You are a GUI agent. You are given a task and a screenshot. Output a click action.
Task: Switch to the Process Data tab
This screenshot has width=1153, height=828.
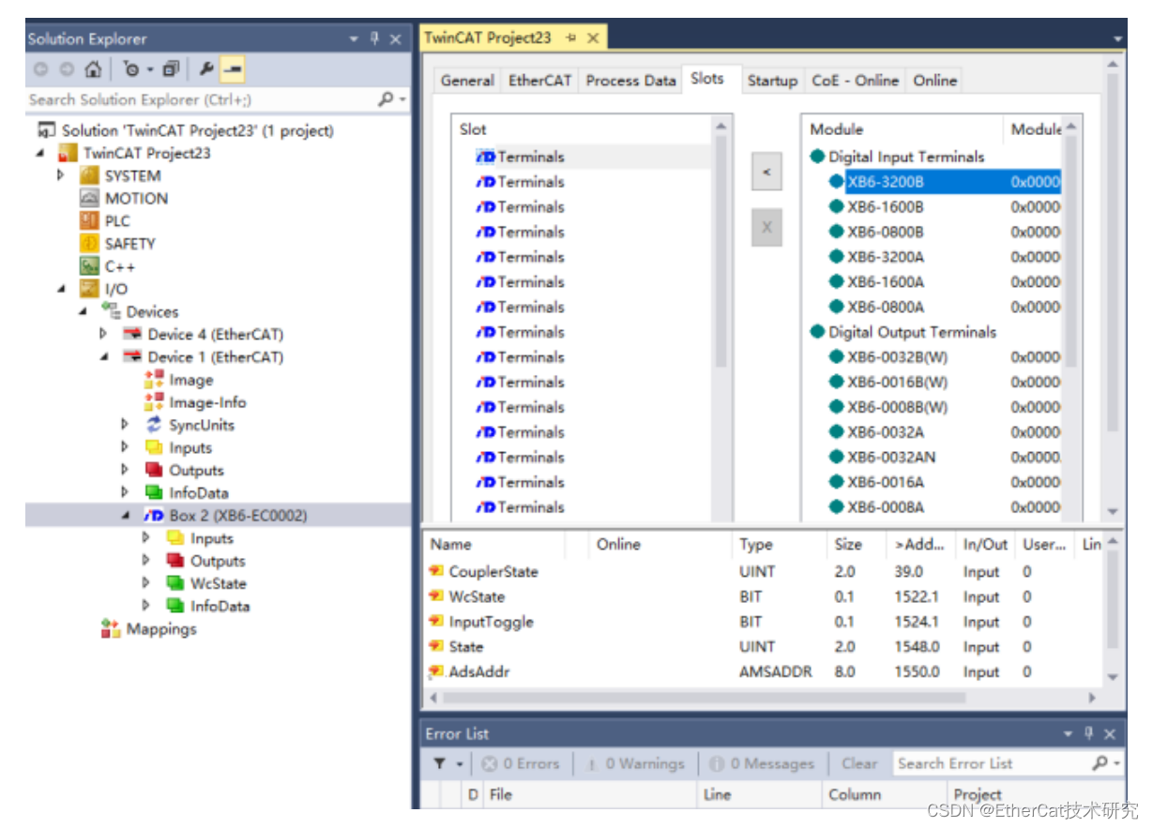630,81
